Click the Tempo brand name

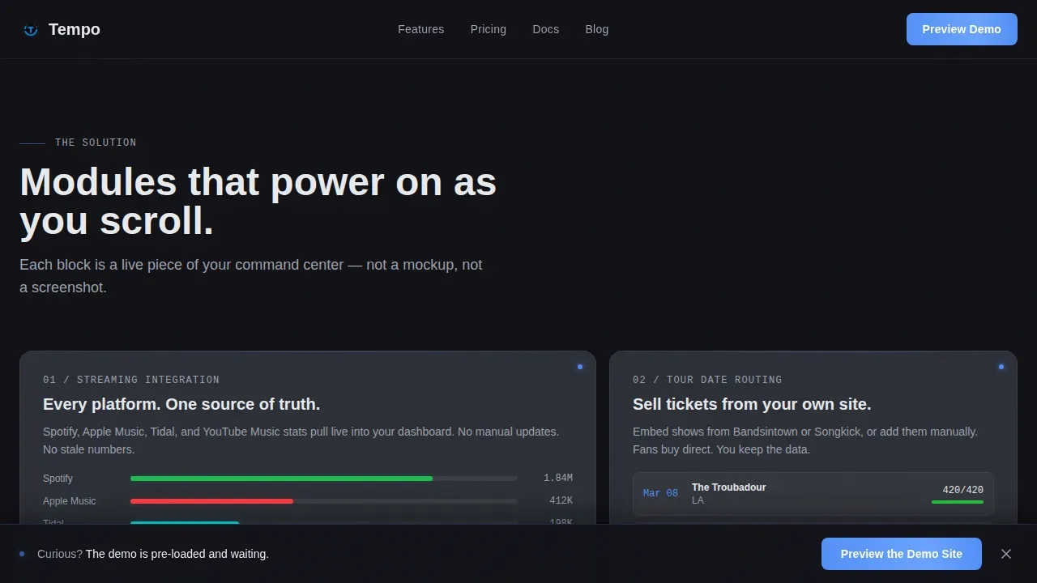[75, 29]
